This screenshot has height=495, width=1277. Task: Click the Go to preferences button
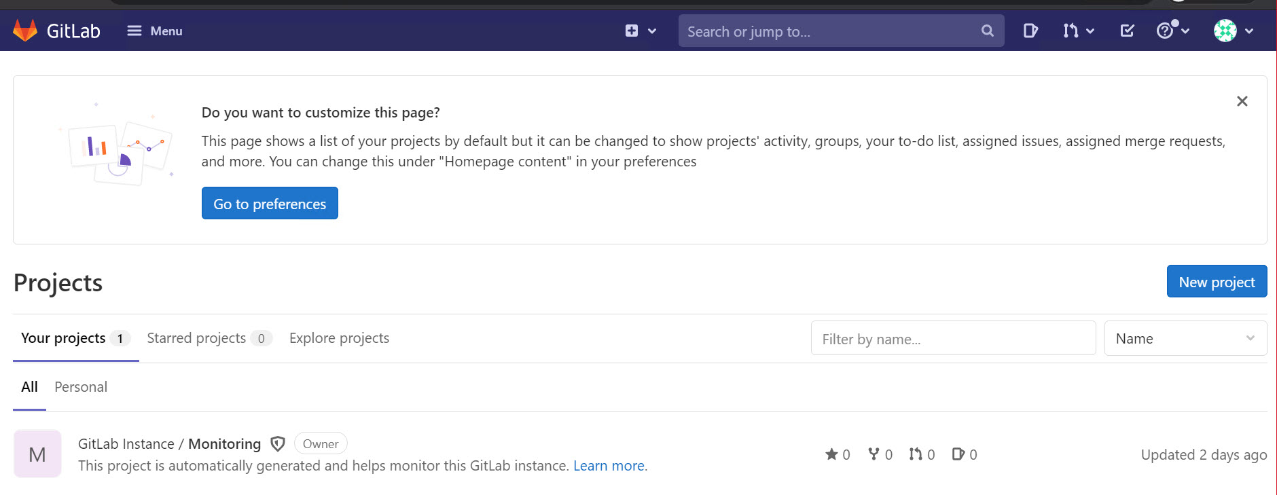(270, 204)
